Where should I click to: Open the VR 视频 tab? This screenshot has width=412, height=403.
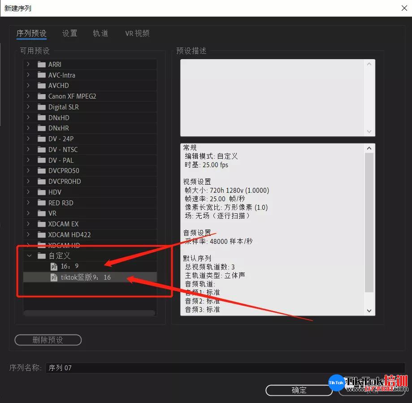137,33
